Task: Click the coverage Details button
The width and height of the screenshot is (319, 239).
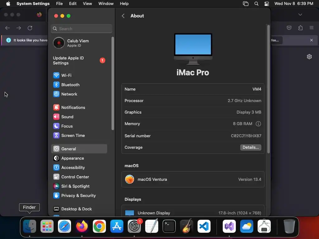Action: (x=251, y=147)
